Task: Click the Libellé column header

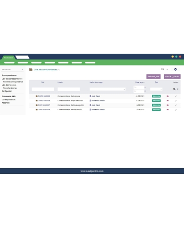Action: click(x=60, y=82)
